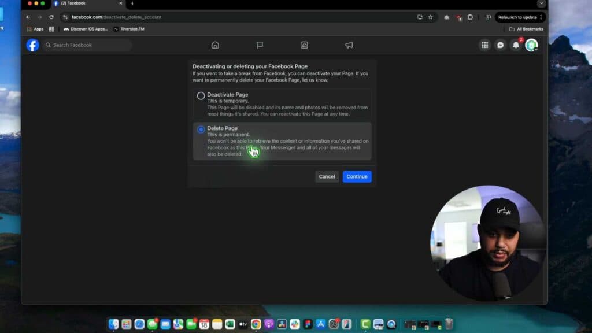Open Mail in the dock
592x333 pixels.
(165, 324)
